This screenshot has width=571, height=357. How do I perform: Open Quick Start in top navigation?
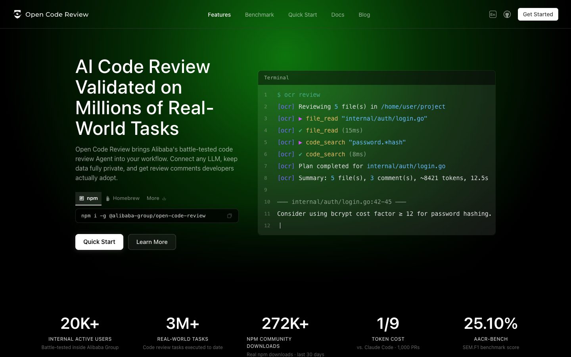click(303, 15)
